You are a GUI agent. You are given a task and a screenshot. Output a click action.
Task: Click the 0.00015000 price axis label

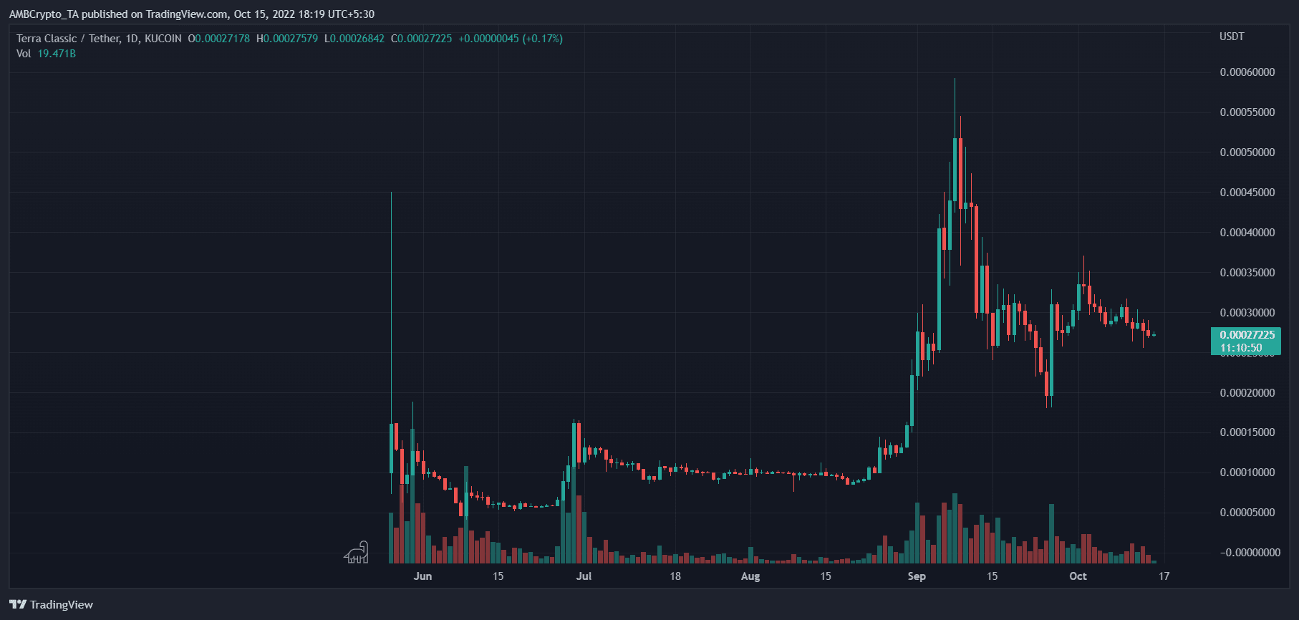pyautogui.click(x=1247, y=432)
